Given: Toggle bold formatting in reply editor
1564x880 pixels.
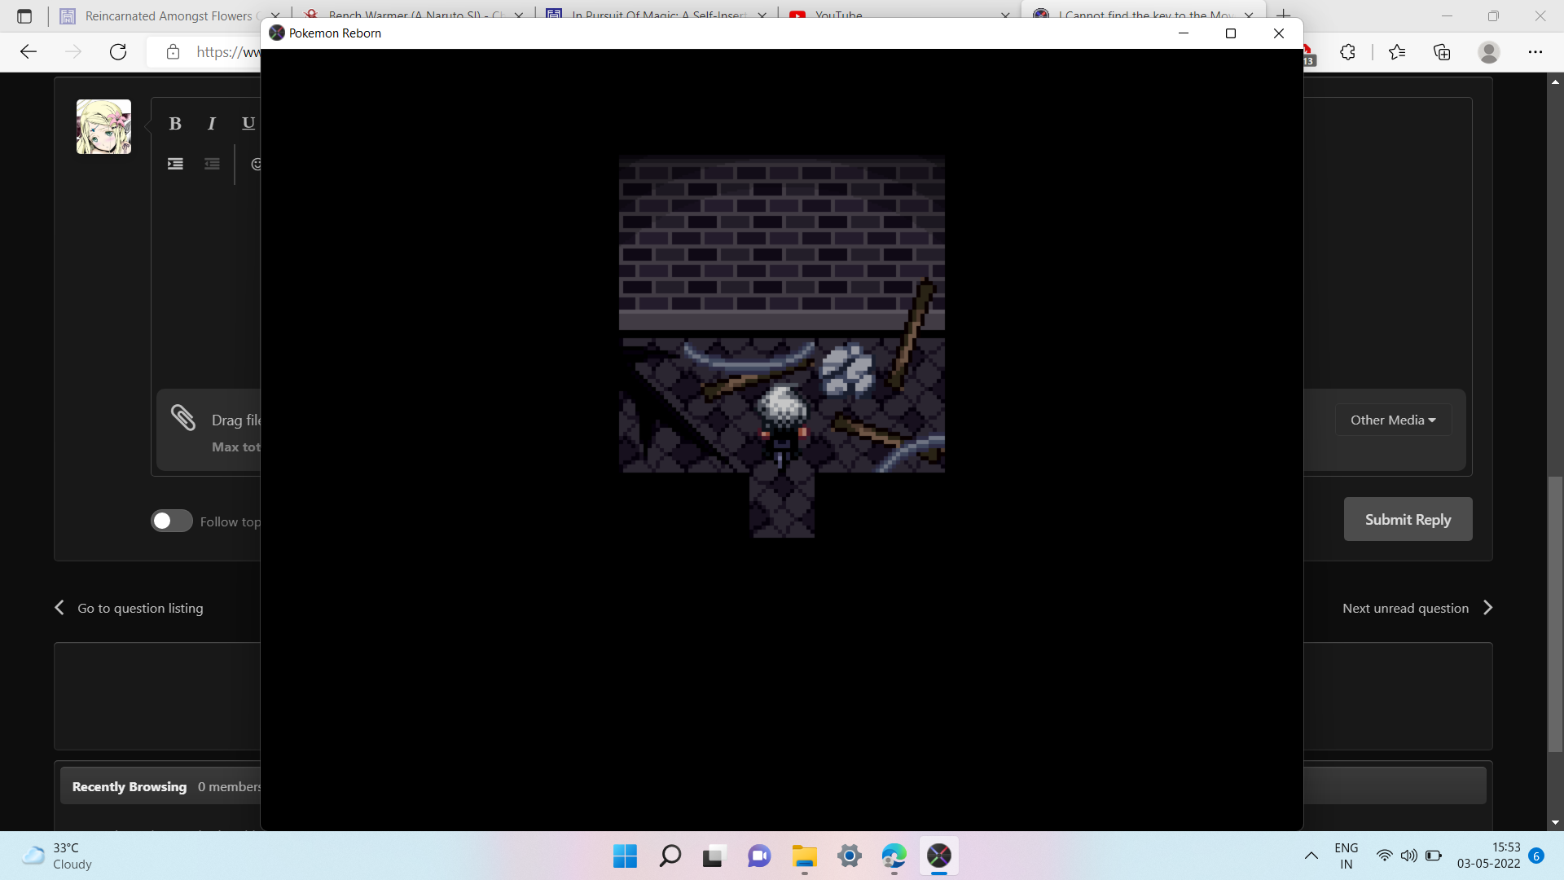Looking at the screenshot, I should pyautogui.click(x=175, y=124).
